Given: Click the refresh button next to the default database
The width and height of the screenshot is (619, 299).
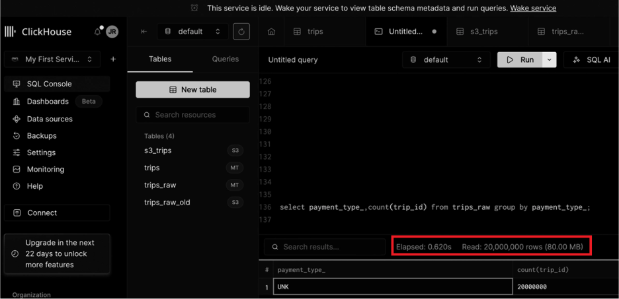Looking at the screenshot, I should coord(241,32).
